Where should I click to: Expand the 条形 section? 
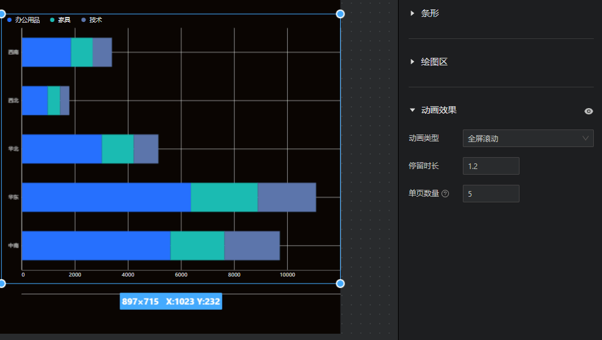(x=429, y=13)
